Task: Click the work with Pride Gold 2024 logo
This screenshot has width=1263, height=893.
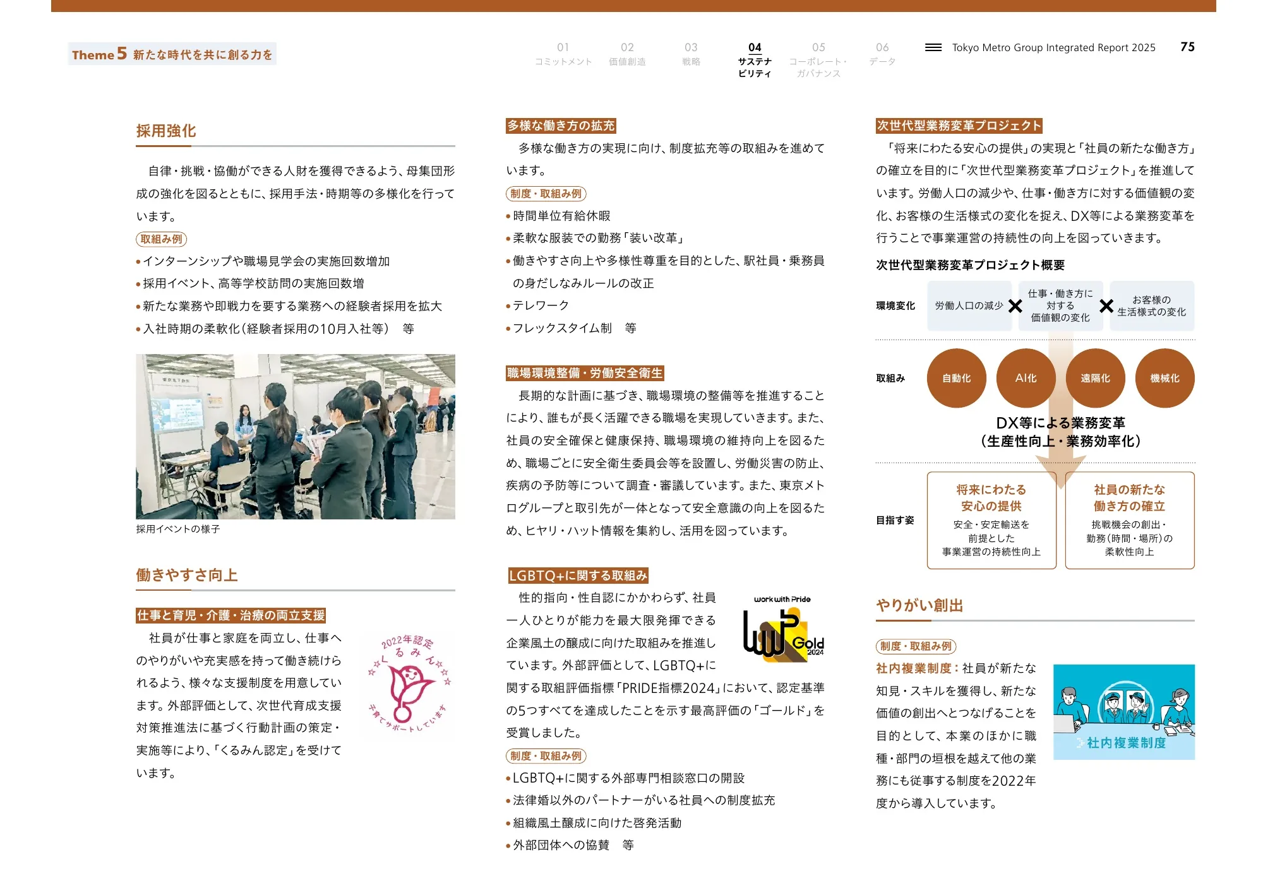Action: [784, 628]
